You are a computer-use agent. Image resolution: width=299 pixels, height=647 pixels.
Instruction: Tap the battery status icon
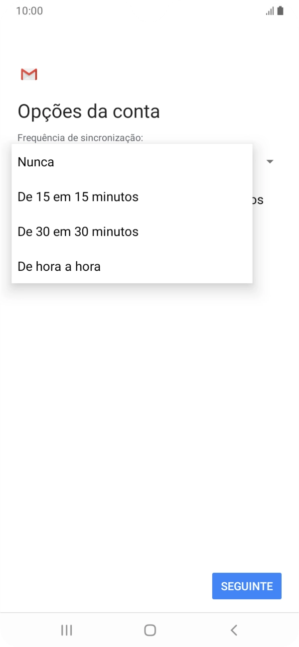pyautogui.click(x=279, y=10)
